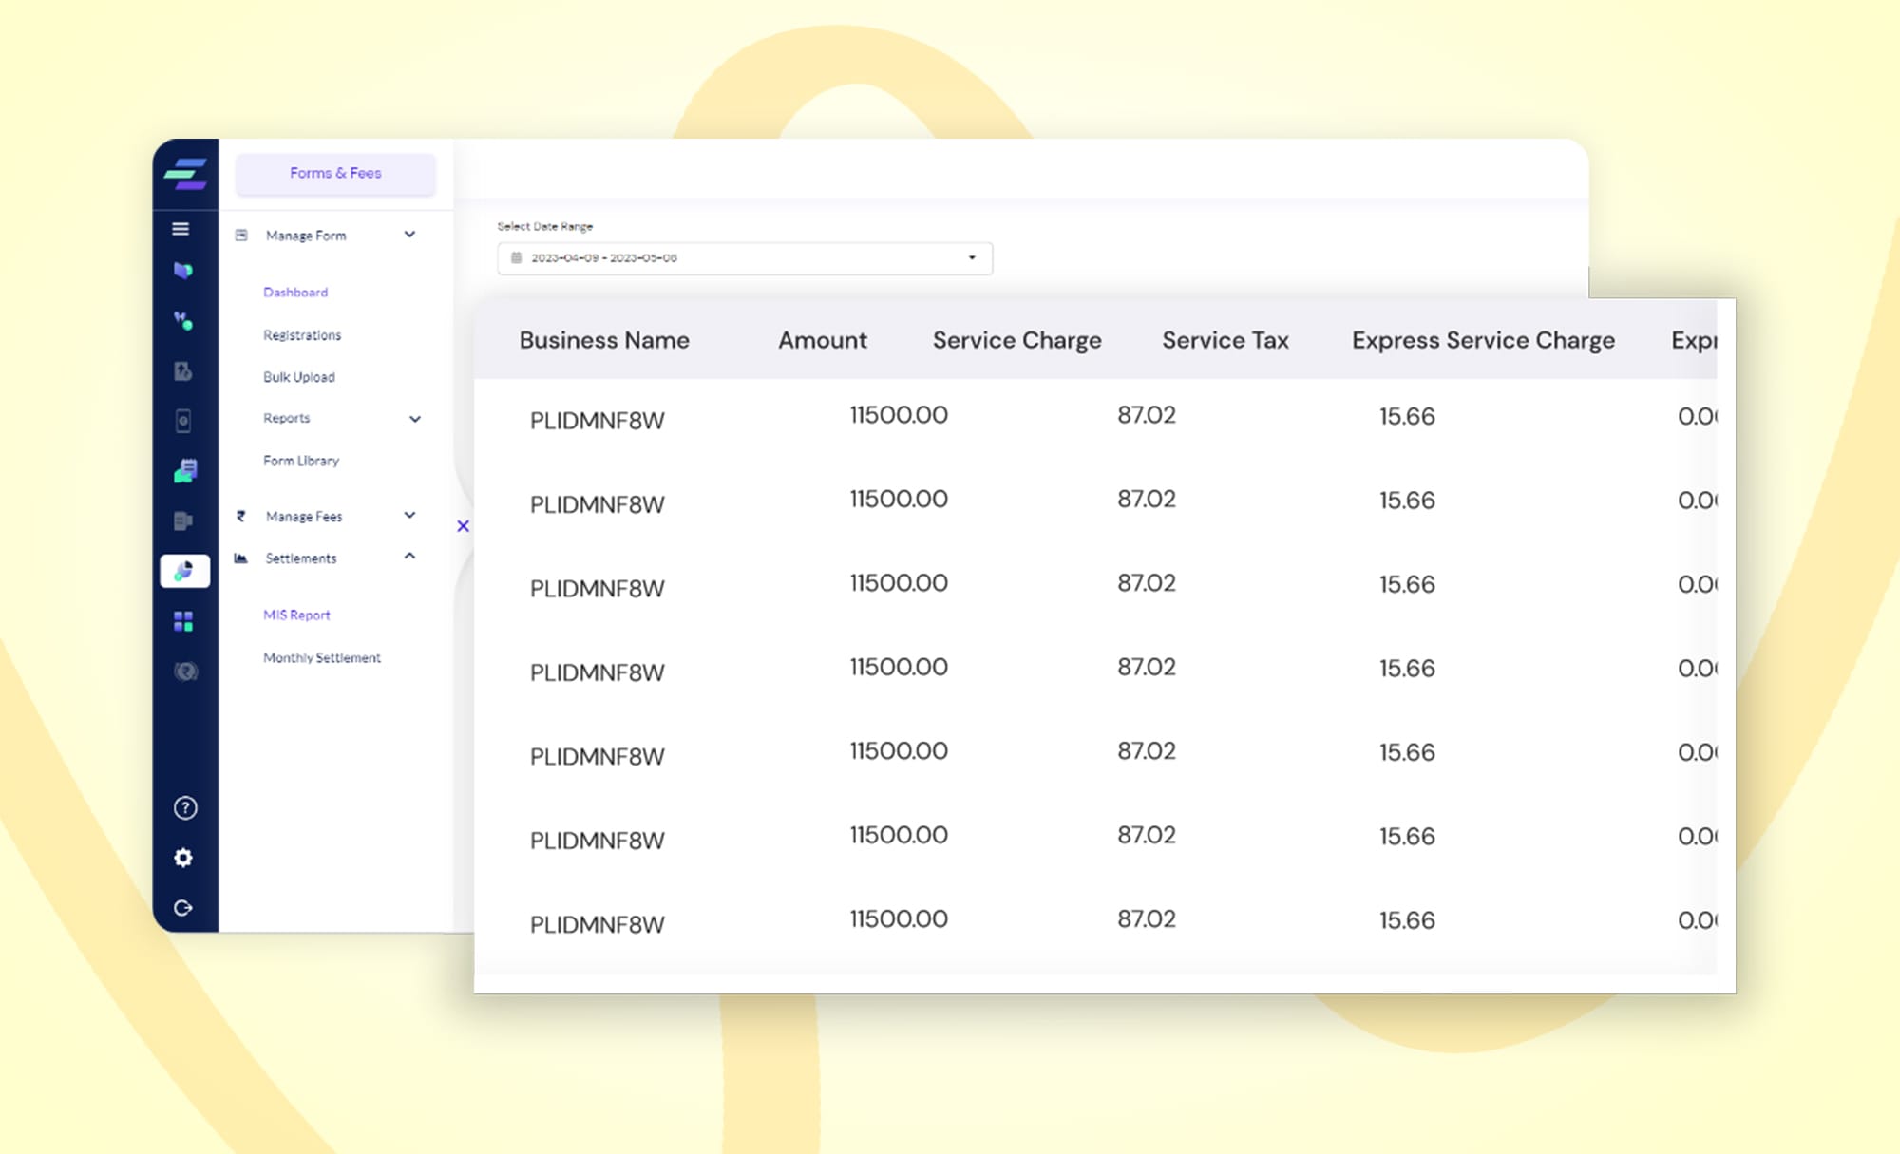Click 11500.00 amount in the last row
Image resolution: width=1900 pixels, height=1154 pixels.
point(899,918)
